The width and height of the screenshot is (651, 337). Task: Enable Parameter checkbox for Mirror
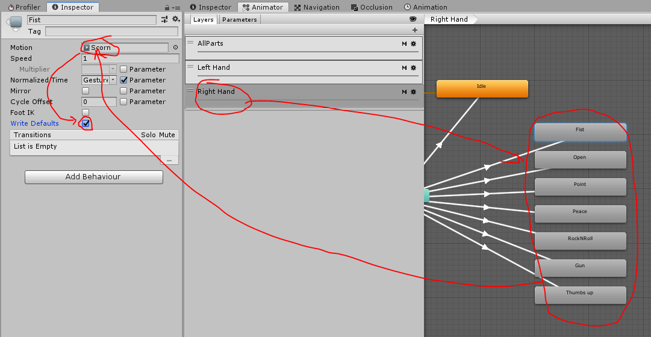(x=123, y=91)
